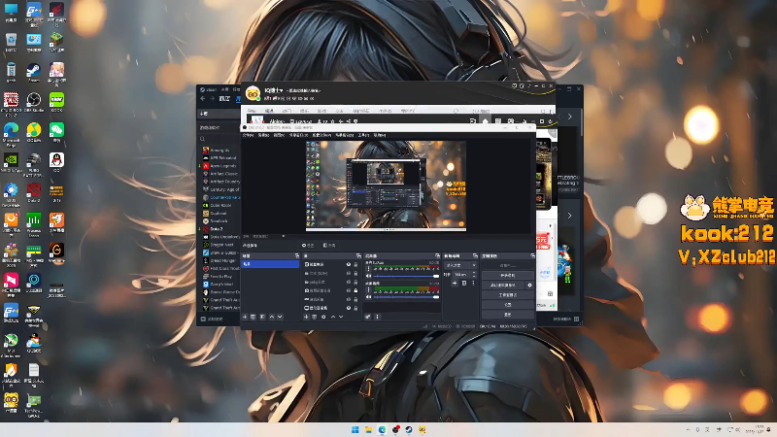Image resolution: width=777 pixels, height=437 pixels.
Task: Unlock the locked fourth source
Action: pyautogui.click(x=355, y=290)
